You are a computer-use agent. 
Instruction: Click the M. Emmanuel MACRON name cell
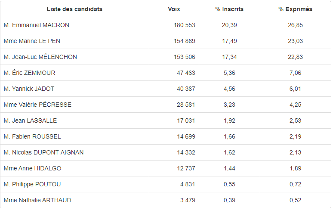(x=36, y=25)
